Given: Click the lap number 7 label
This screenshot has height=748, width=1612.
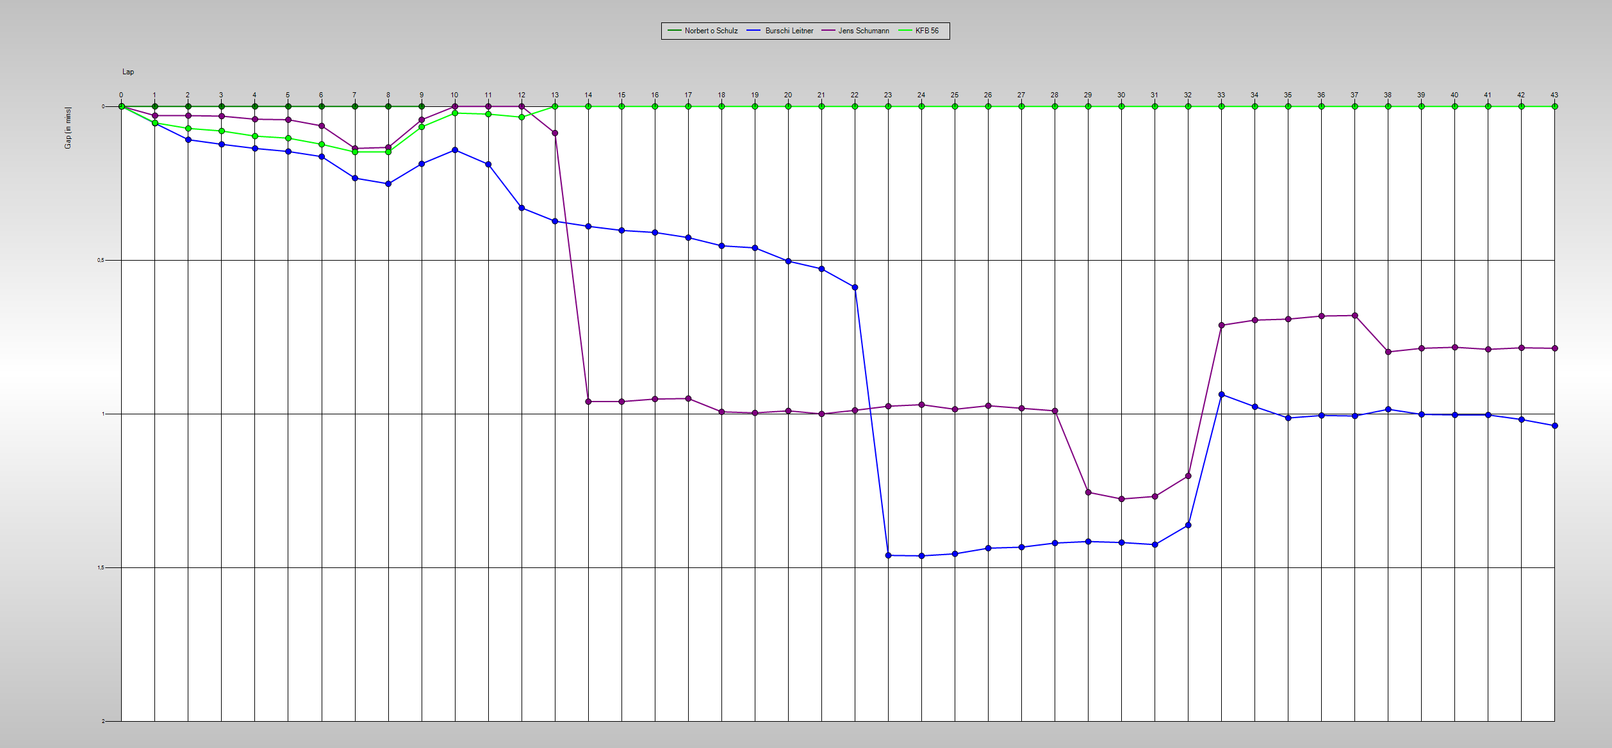Looking at the screenshot, I should pos(354,95).
